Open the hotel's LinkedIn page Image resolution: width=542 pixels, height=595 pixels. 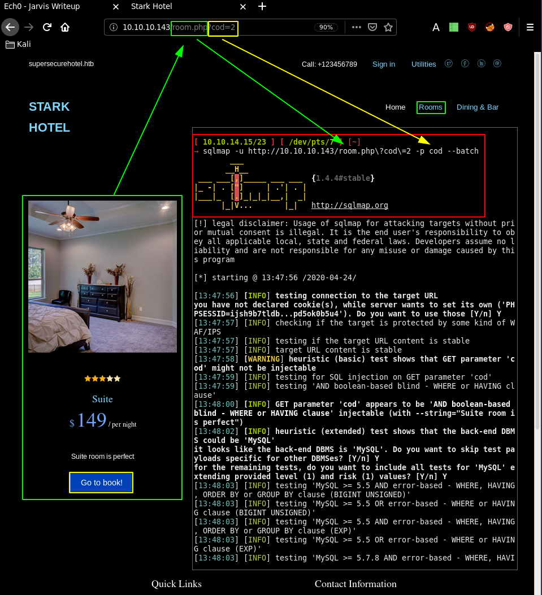482,64
